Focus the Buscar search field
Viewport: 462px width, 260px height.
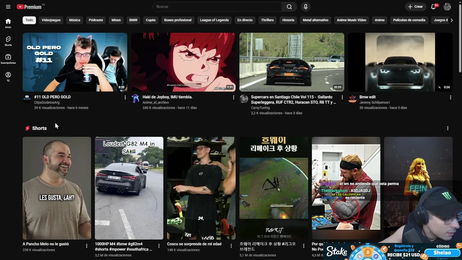coord(217,6)
